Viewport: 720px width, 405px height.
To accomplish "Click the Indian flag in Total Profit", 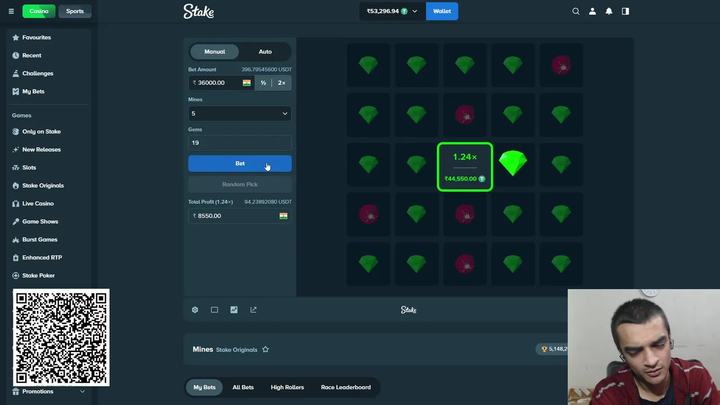I will pos(283,216).
